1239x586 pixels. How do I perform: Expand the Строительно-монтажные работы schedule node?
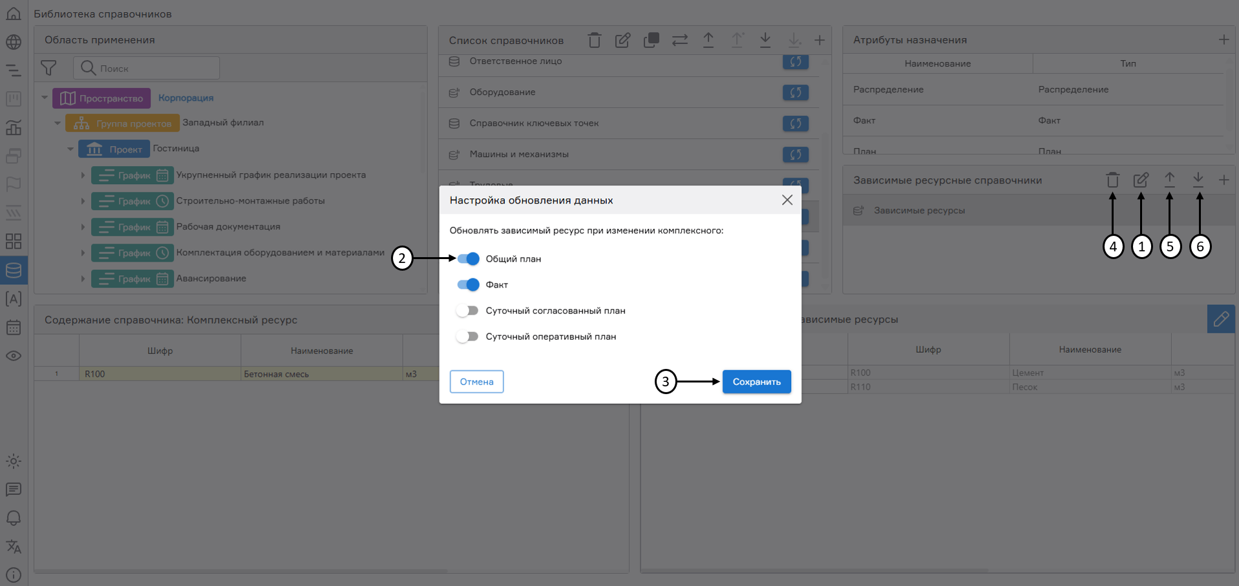point(83,201)
